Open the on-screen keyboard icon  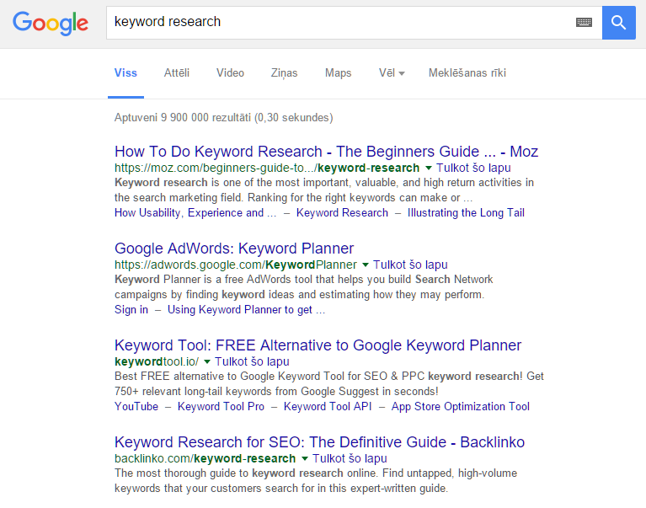(x=584, y=22)
